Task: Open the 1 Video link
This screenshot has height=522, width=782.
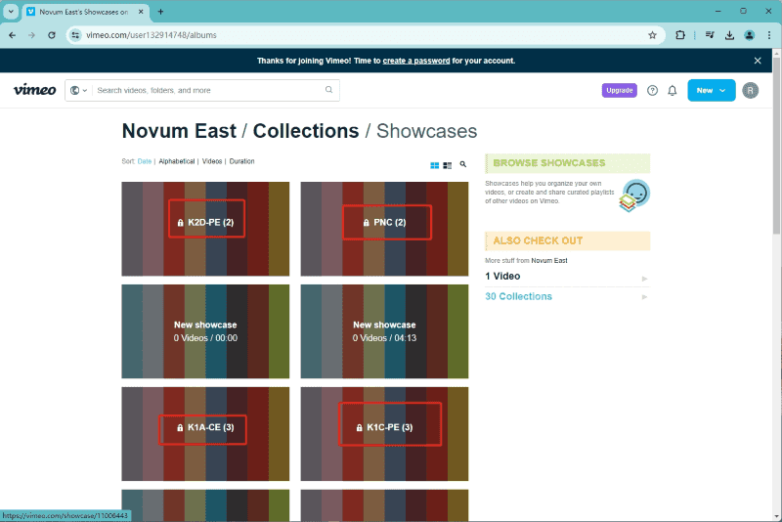Action: coord(502,277)
